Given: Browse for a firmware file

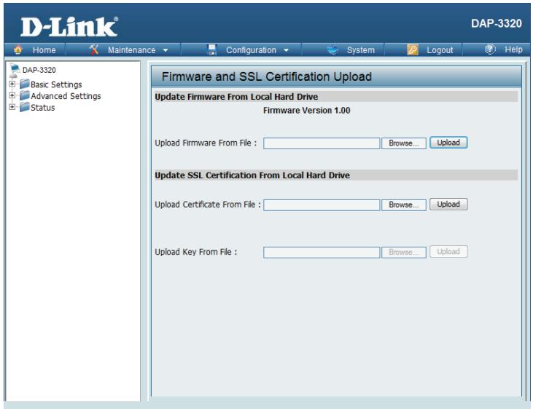Looking at the screenshot, I should [404, 143].
